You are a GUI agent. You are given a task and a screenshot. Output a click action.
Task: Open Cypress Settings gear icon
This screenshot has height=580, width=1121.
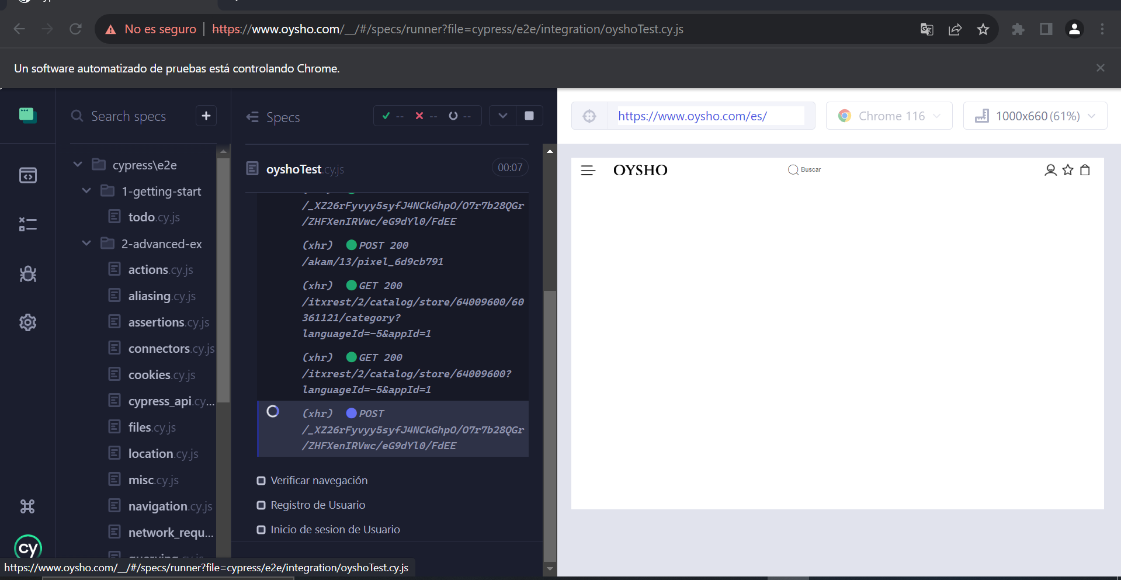pyautogui.click(x=27, y=322)
